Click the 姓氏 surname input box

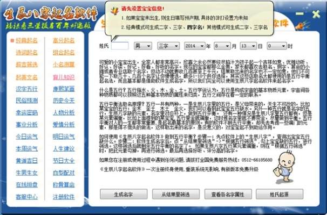tap(120, 46)
